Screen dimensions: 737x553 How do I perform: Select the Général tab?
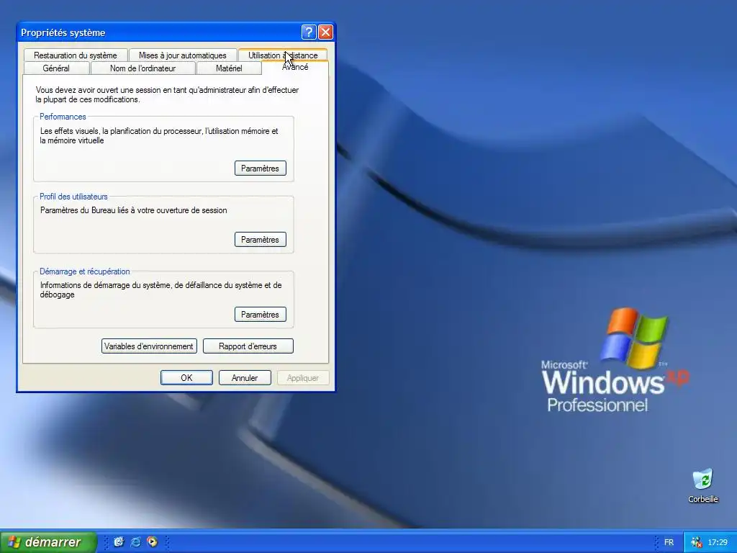tap(56, 68)
